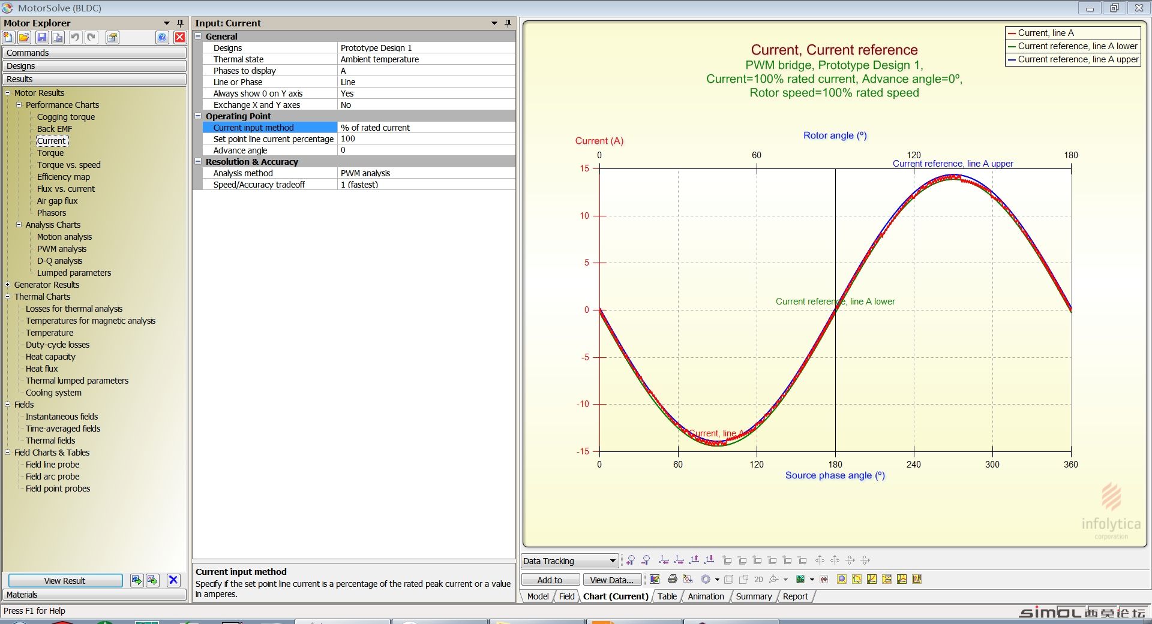Click the new model icon in Motor Explorer
This screenshot has width=1152, height=624.
coord(8,38)
